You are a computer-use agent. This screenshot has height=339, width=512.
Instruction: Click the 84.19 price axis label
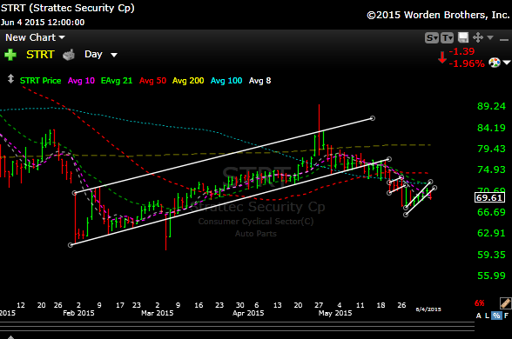pyautogui.click(x=491, y=128)
